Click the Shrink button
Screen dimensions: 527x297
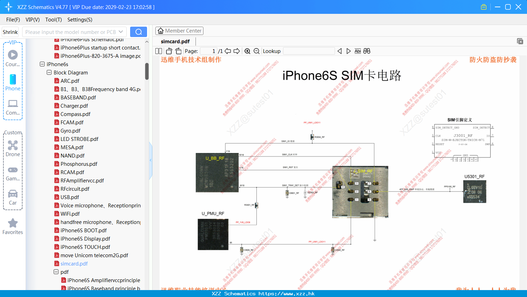click(x=10, y=32)
